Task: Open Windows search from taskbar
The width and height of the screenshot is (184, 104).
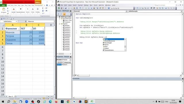Action: pos(9,101)
